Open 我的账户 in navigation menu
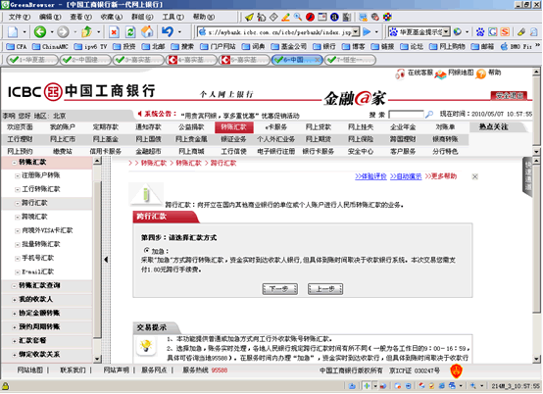This screenshot has height=394, width=543. (x=63, y=127)
